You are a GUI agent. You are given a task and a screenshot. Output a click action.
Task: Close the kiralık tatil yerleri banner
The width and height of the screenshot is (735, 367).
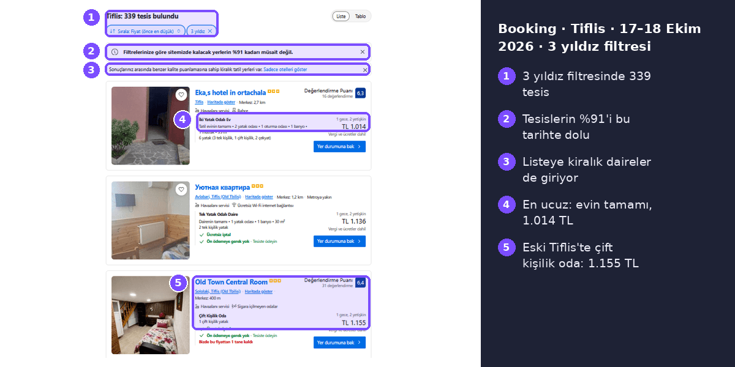coord(365,70)
